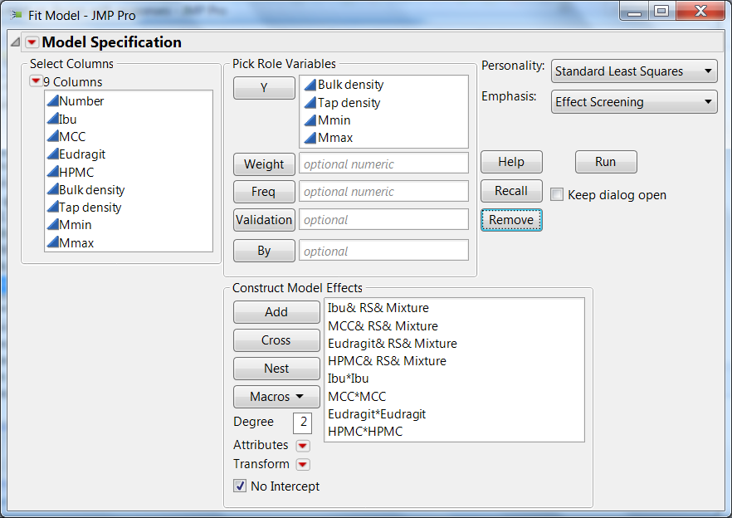Click the Add effects button
Image resolution: width=732 pixels, height=518 pixels.
tap(276, 312)
